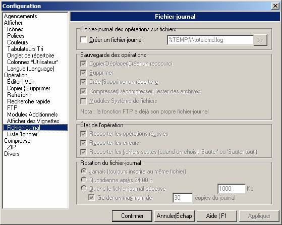Toggle the 'Supprimer' logging checkbox
The width and height of the screenshot is (282, 225).
tap(83, 73)
